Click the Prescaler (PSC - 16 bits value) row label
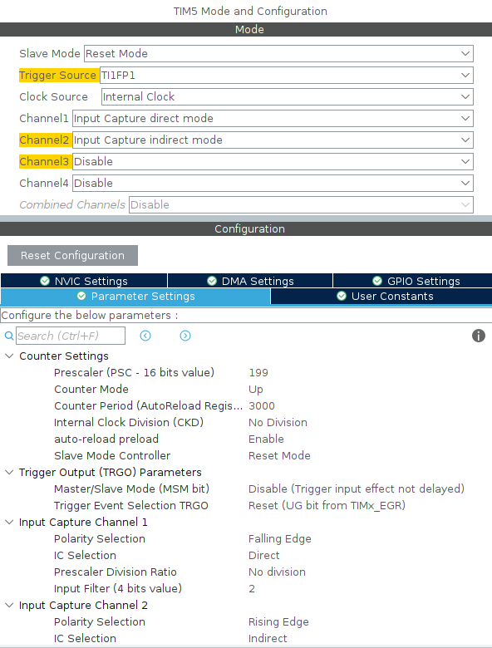 134,373
